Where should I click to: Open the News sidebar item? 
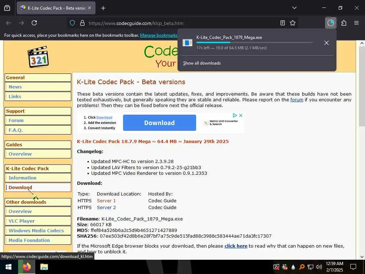click(38, 87)
